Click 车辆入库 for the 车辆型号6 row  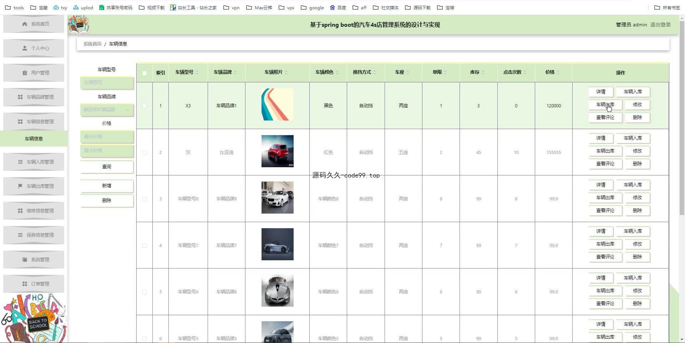pyautogui.click(x=633, y=278)
